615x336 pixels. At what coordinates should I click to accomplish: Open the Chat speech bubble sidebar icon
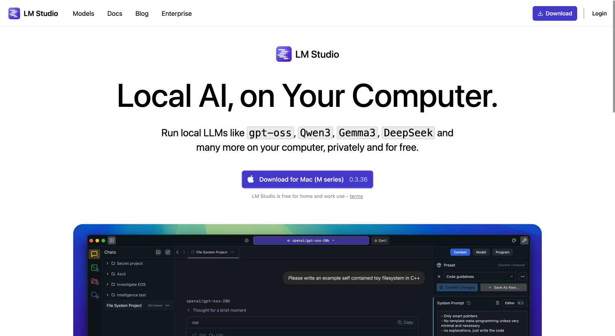(94, 254)
